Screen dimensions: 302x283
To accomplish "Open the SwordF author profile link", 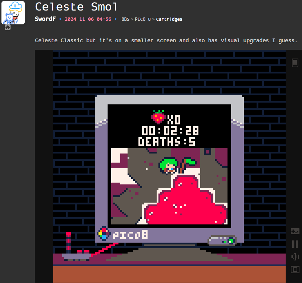I will [45, 19].
